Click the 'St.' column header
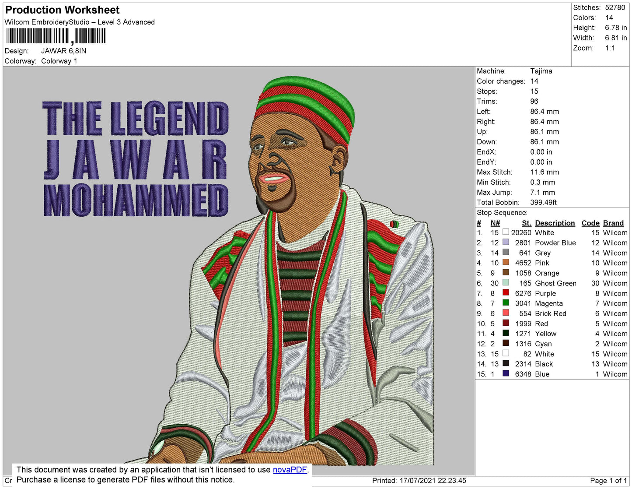Screen dimensions: 632x489 [526, 223]
